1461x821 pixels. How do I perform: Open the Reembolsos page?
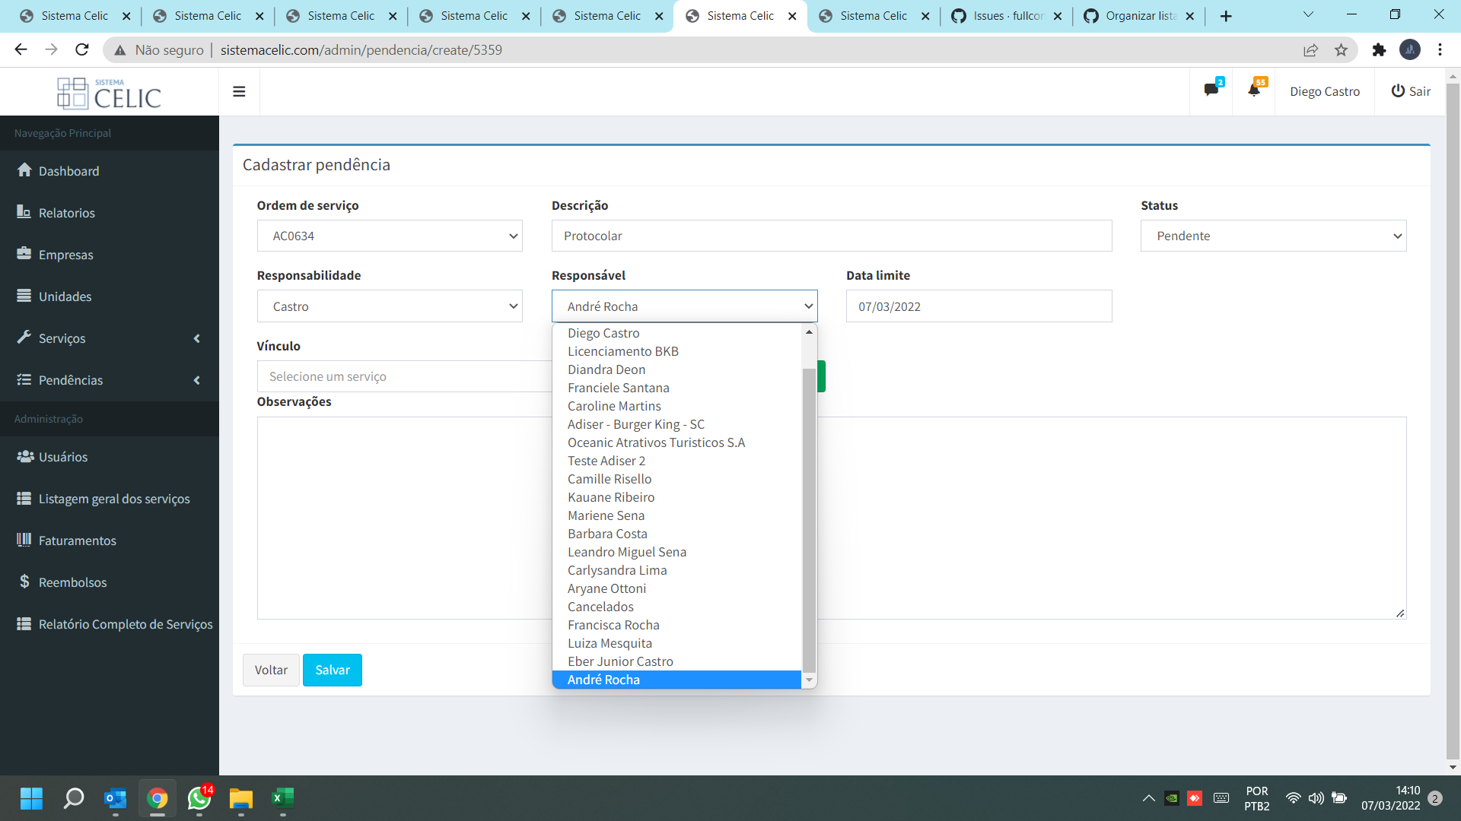(72, 582)
